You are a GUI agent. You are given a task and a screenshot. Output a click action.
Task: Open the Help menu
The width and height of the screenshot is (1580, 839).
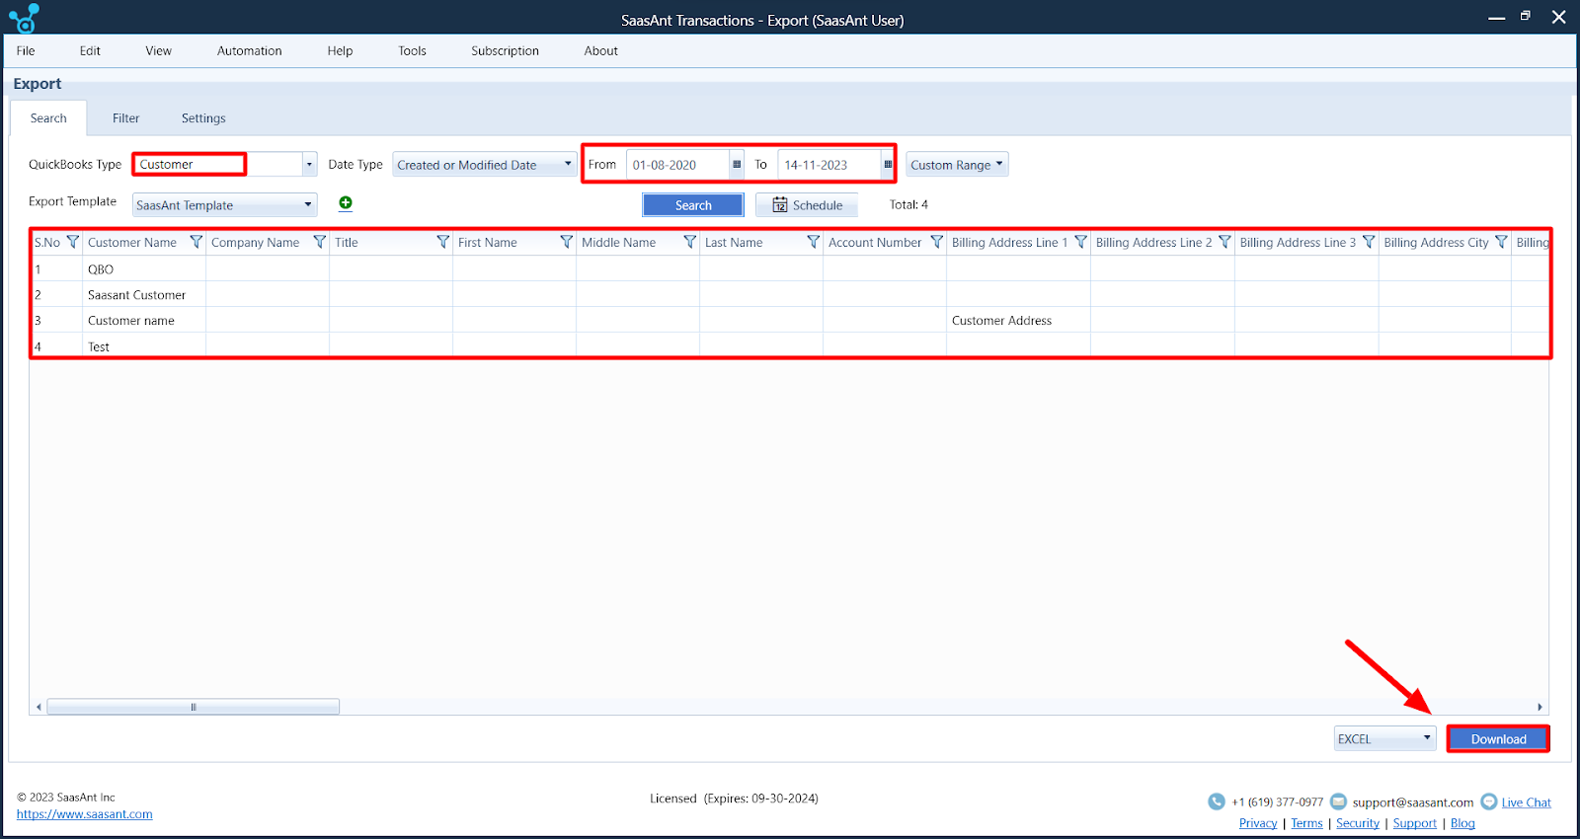(x=340, y=50)
